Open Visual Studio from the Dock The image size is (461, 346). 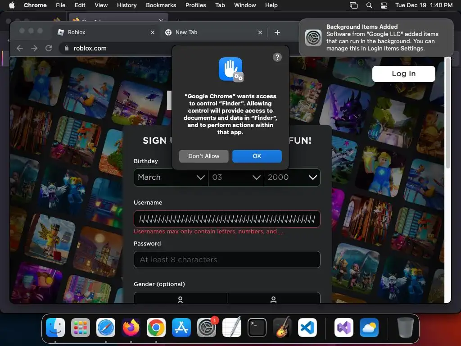[343, 328]
